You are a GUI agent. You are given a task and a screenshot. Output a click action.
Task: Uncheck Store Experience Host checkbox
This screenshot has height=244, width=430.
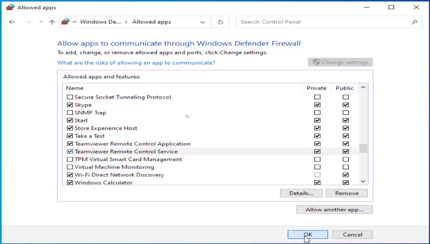pyautogui.click(x=70, y=128)
